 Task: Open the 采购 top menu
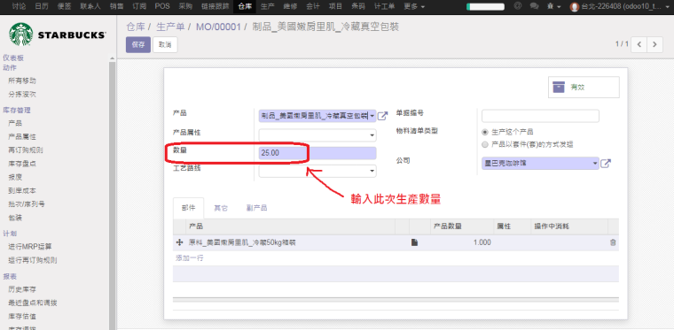pos(185,6)
